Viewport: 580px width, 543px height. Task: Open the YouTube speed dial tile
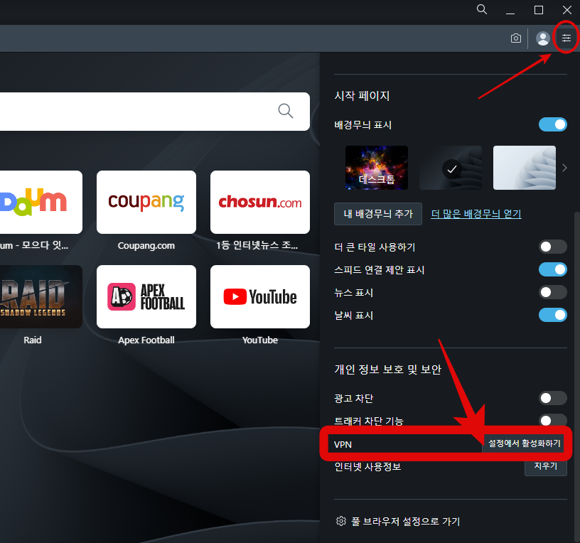point(259,296)
